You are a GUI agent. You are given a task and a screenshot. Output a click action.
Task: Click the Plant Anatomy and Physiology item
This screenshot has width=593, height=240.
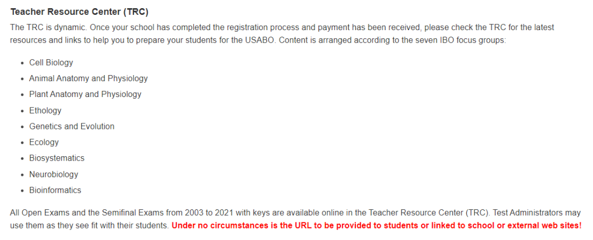click(85, 94)
